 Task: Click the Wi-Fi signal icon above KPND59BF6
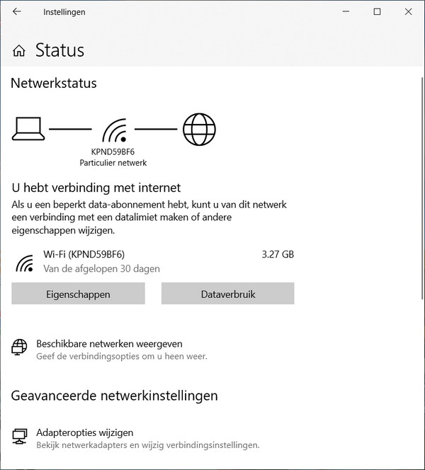tap(113, 130)
